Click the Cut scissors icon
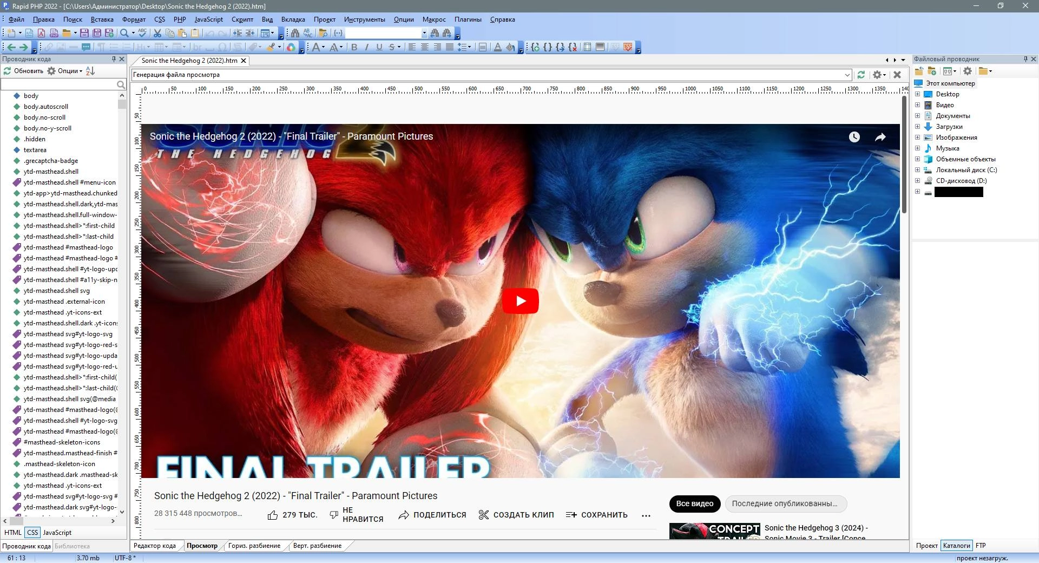This screenshot has width=1039, height=563. coord(157,33)
